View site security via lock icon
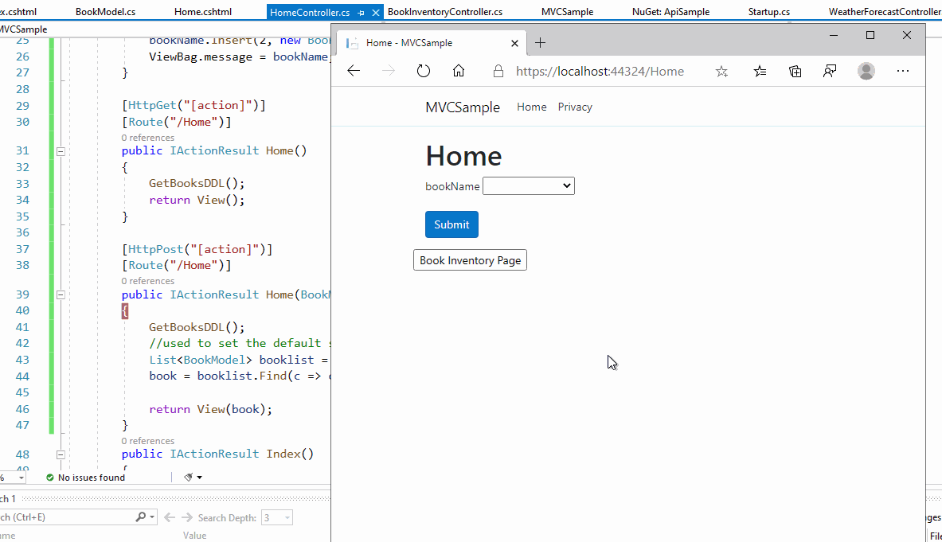Image resolution: width=942 pixels, height=542 pixels. [x=498, y=71]
